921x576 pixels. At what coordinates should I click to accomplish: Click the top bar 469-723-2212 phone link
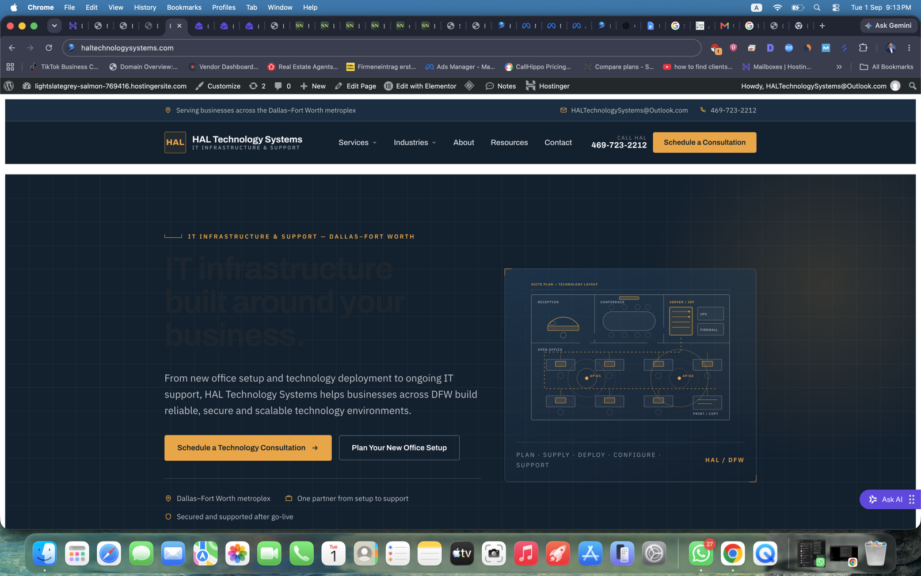pyautogui.click(x=728, y=110)
